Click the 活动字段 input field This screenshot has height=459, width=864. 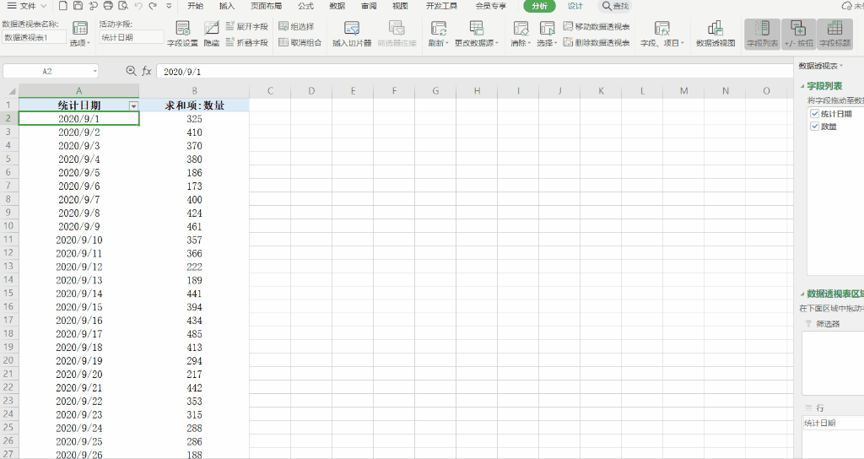132,37
